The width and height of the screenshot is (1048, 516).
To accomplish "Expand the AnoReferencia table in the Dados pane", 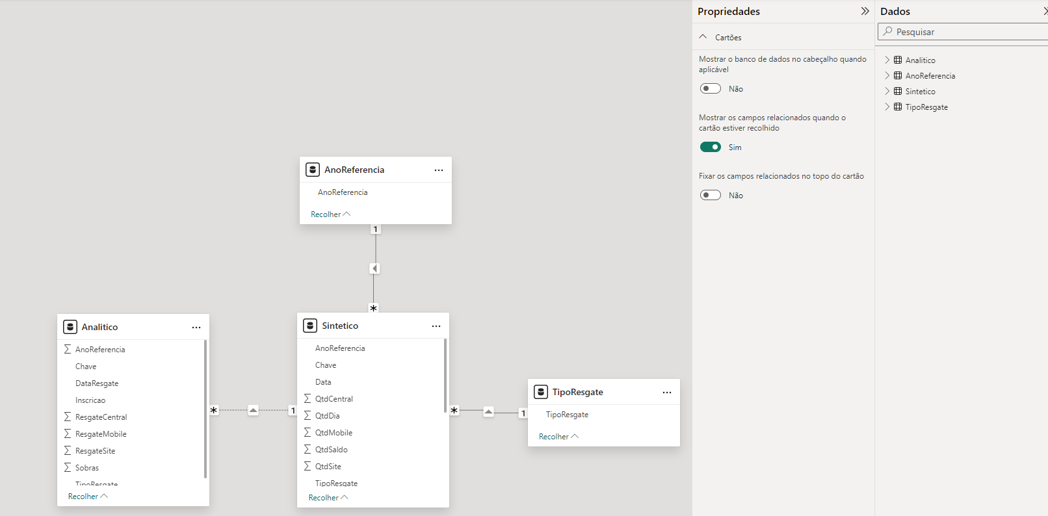I will point(887,75).
